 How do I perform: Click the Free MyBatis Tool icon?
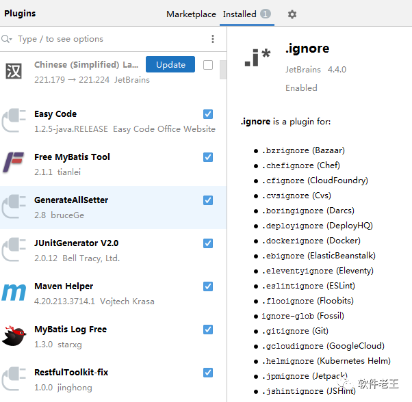click(x=14, y=164)
